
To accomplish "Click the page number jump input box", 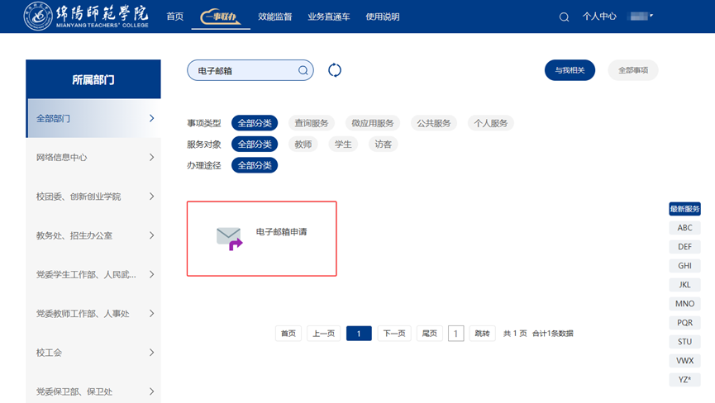I will (455, 334).
